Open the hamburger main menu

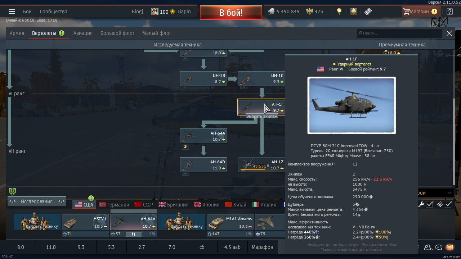point(12,12)
